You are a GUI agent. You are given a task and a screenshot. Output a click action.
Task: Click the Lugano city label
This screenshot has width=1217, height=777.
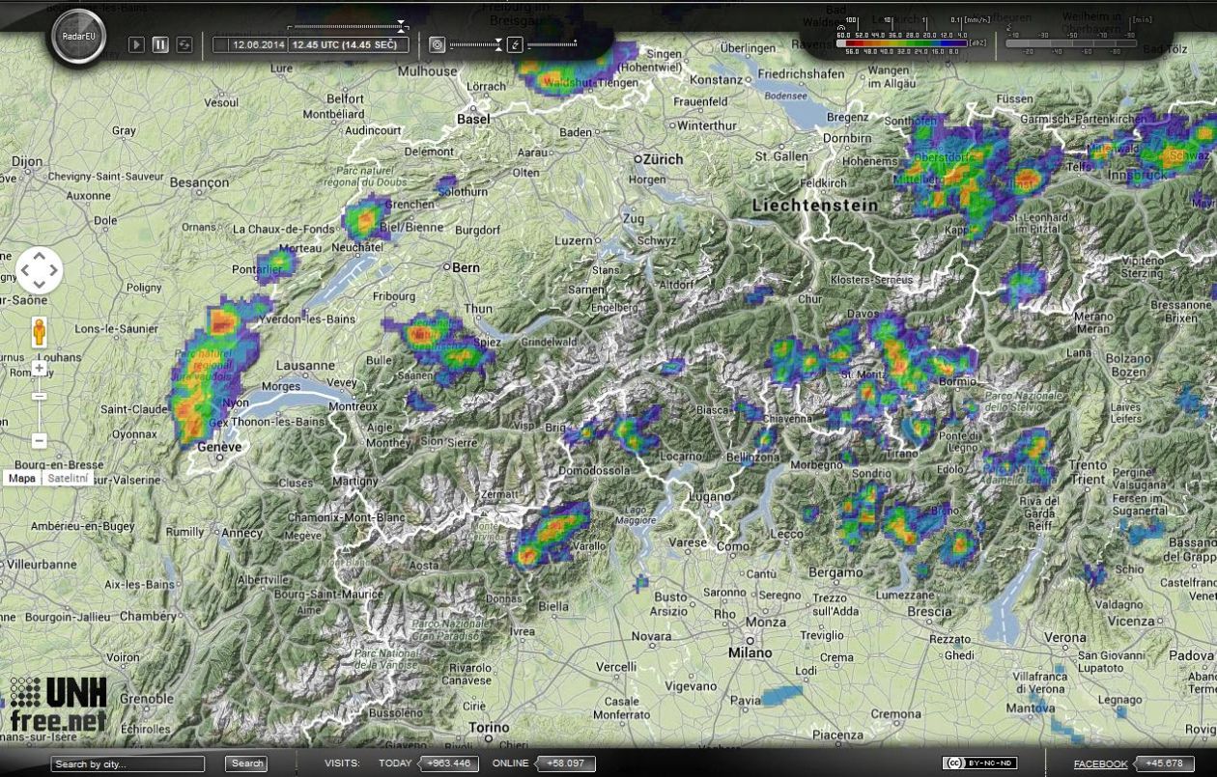click(x=710, y=496)
